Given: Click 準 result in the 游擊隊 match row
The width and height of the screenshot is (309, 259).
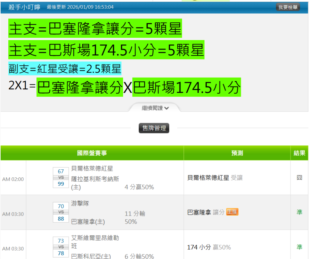Looking at the screenshot, I should (299, 212).
